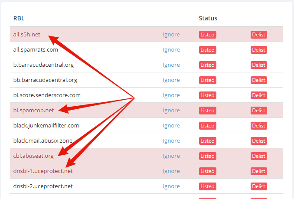
Task: Delist from cbl.abuseat.org
Action: coord(259,156)
